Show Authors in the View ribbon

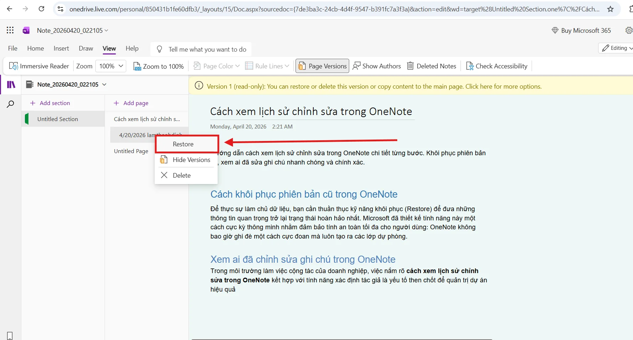(377, 66)
